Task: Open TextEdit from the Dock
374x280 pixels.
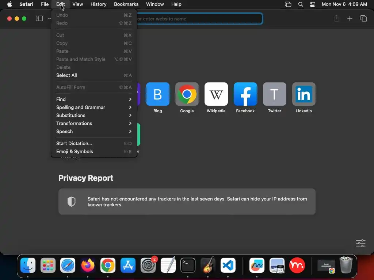Action: click(x=168, y=265)
